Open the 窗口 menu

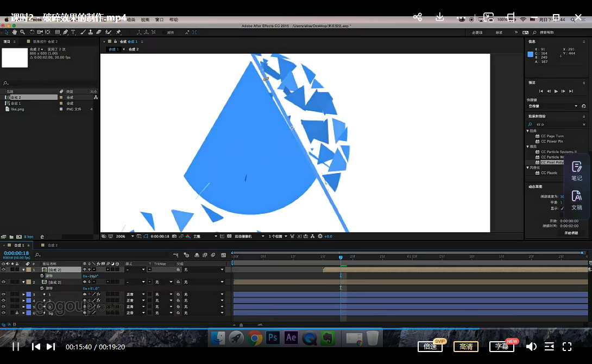click(159, 20)
